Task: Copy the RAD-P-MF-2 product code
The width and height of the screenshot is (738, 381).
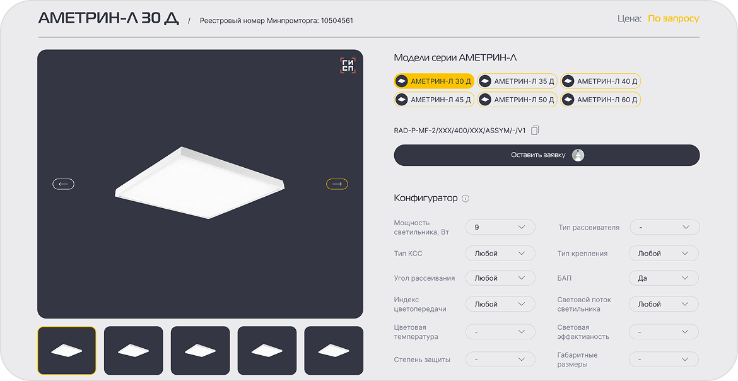Action: (535, 131)
